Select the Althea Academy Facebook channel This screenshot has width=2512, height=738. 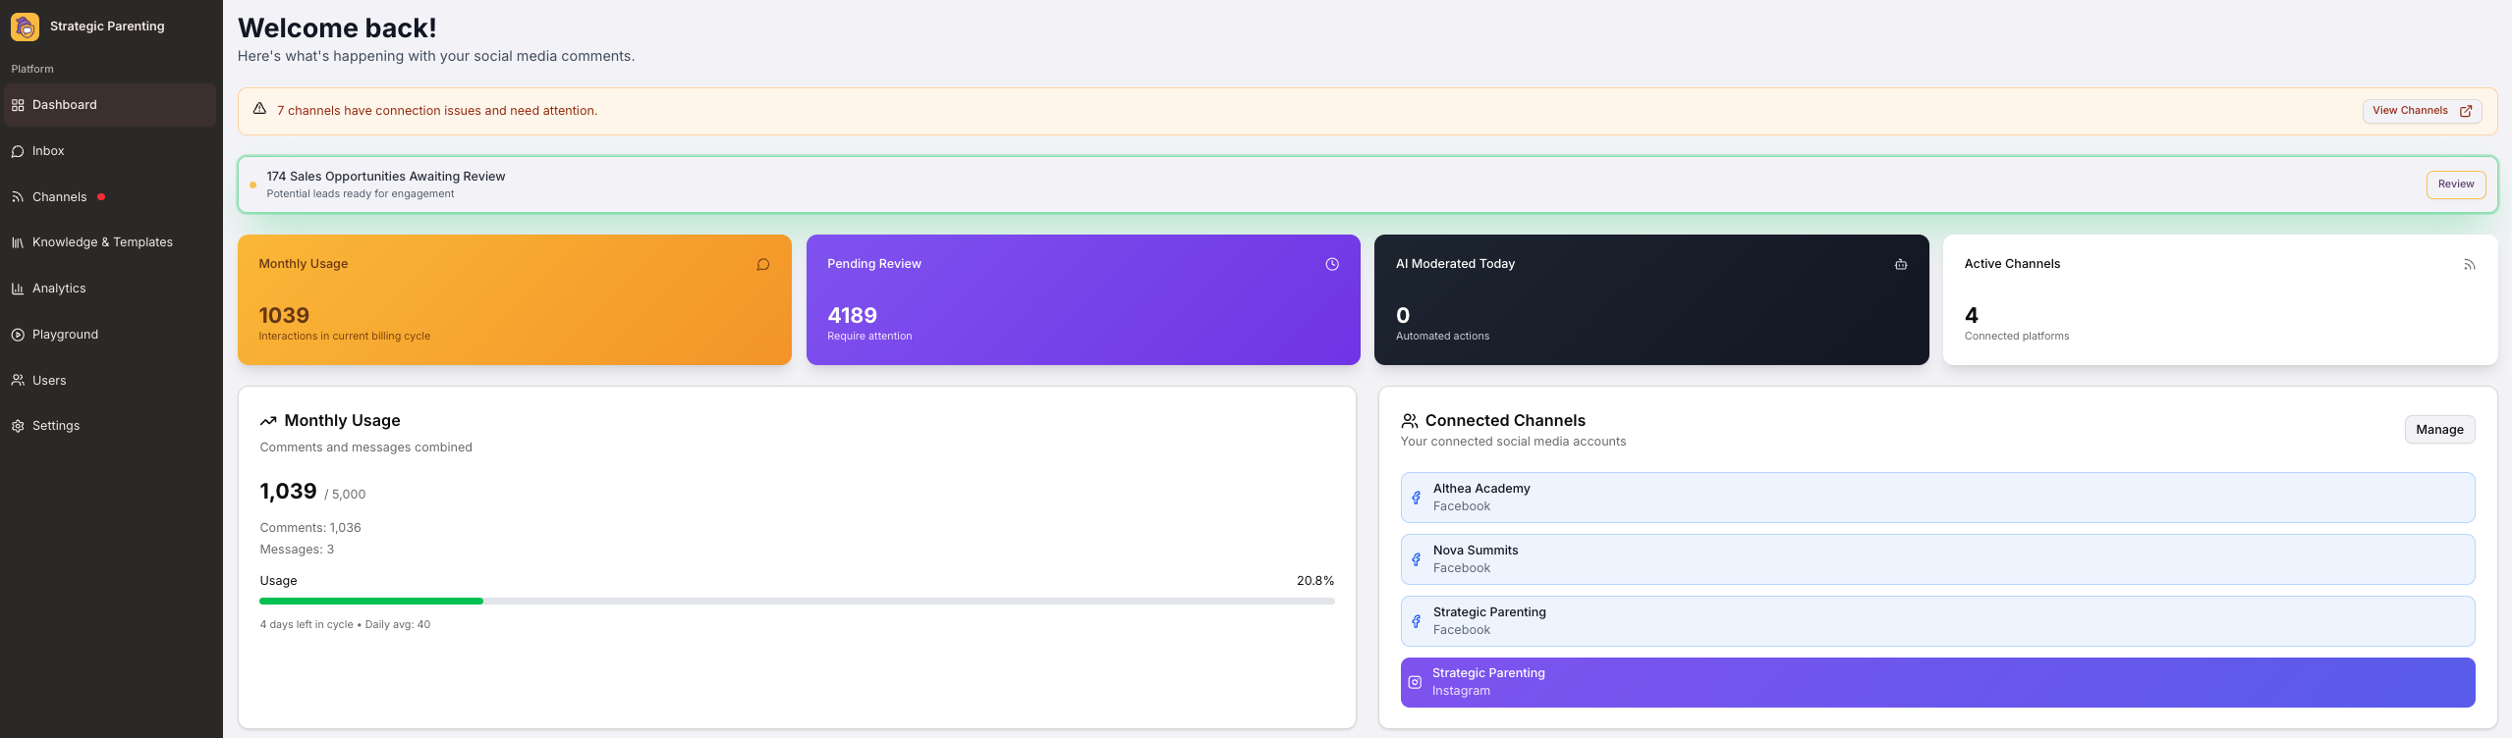1937,498
